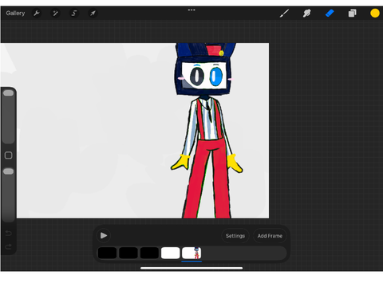This screenshot has height=287, width=383.
Task: Open the Actions wrench menu
Action: (37, 13)
